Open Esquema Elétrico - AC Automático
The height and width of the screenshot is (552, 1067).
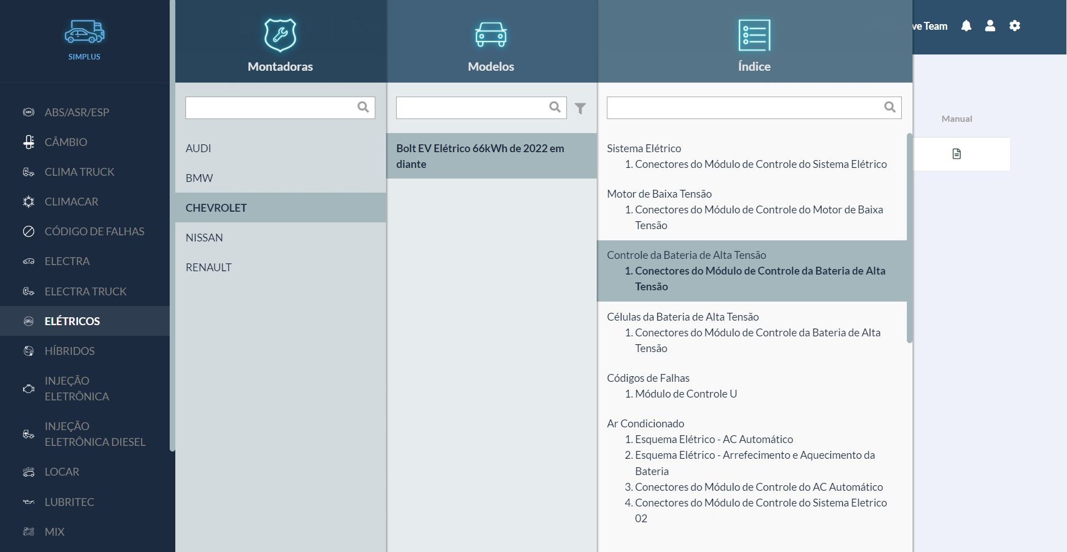(714, 439)
